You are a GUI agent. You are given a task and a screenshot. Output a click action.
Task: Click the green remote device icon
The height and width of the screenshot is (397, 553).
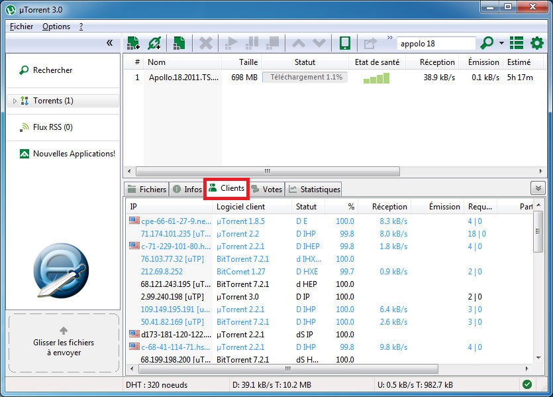coord(344,43)
